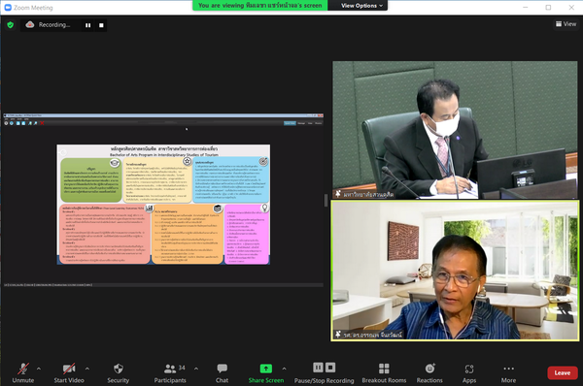
Task: Open the Participants panel
Action: tap(170, 372)
